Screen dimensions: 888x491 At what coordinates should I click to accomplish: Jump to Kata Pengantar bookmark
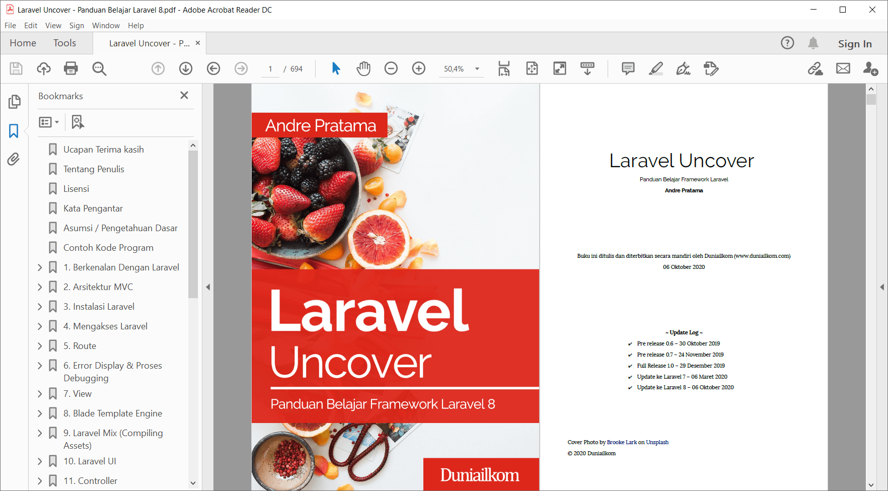point(93,208)
